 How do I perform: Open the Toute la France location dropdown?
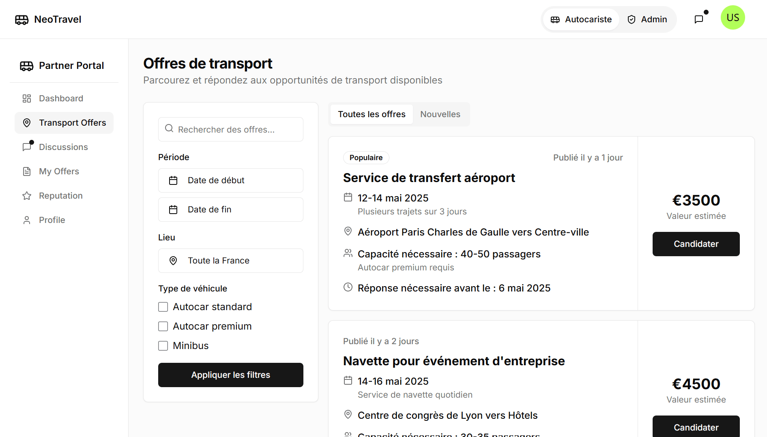(x=231, y=261)
